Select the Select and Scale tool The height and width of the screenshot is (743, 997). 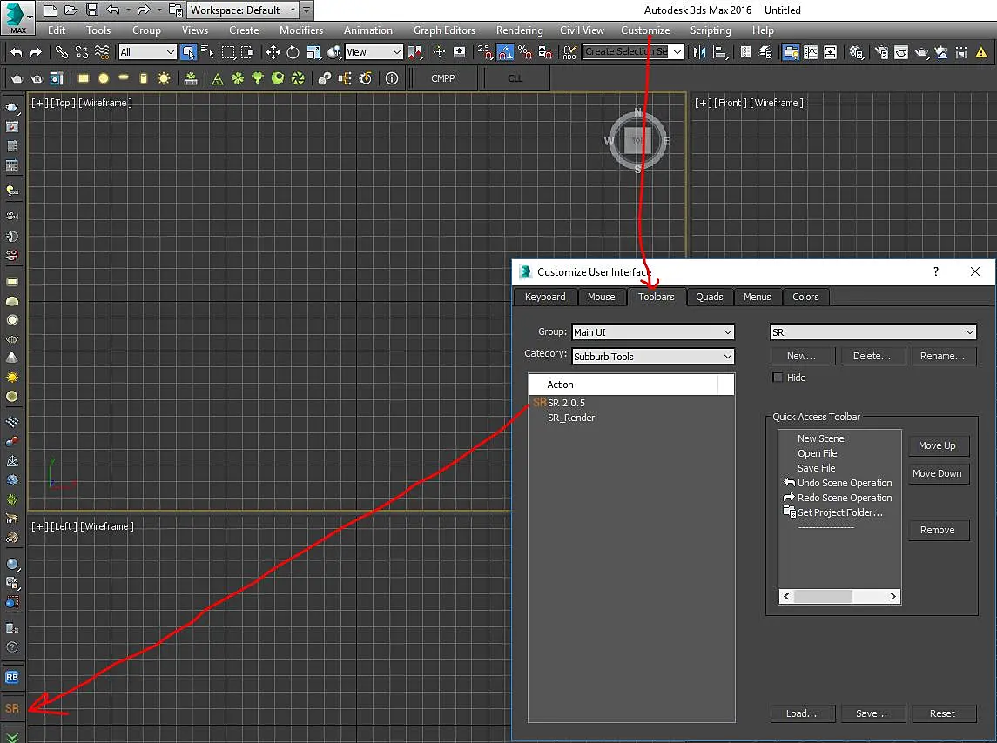(313, 52)
